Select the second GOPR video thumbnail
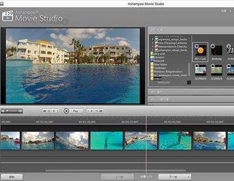234x181 pixels. [x=217, y=72]
